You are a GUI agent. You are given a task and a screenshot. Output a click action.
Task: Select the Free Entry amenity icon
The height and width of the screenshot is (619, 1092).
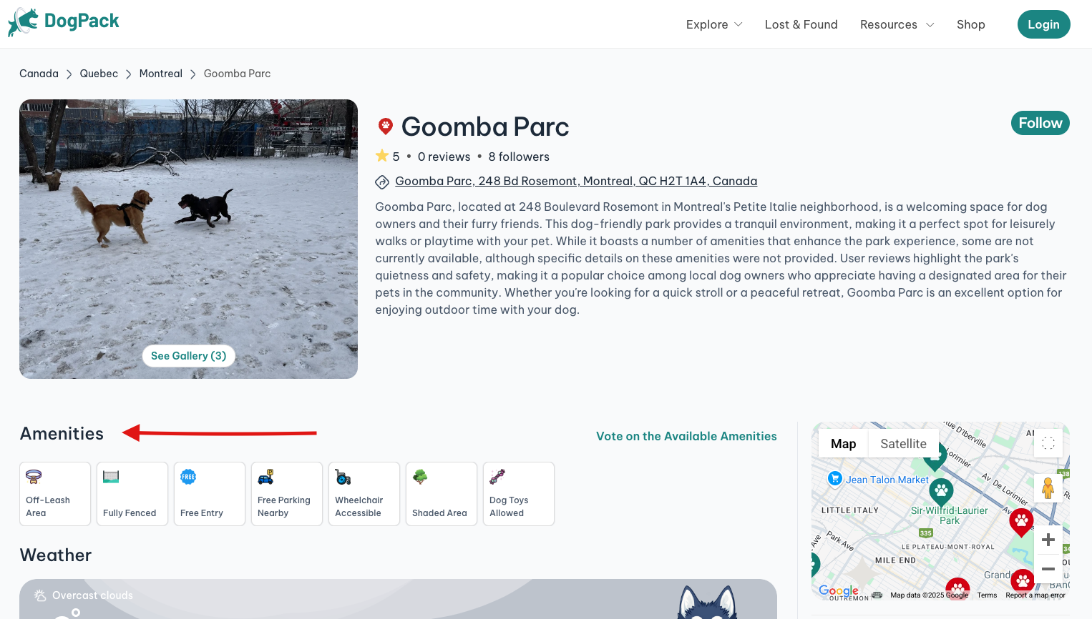pyautogui.click(x=187, y=476)
